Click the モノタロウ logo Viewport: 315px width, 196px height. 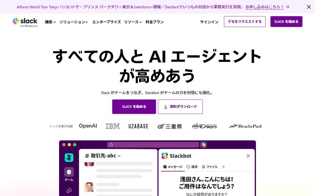point(204,126)
